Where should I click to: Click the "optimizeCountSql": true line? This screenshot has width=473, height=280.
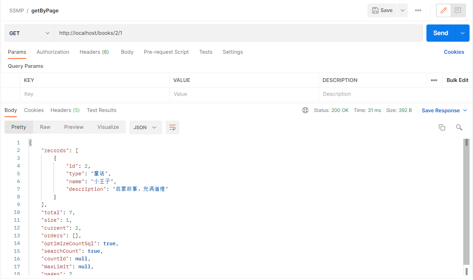[80, 243]
